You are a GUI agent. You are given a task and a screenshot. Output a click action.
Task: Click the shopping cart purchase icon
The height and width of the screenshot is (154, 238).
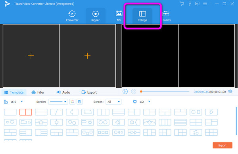pos(182,4)
